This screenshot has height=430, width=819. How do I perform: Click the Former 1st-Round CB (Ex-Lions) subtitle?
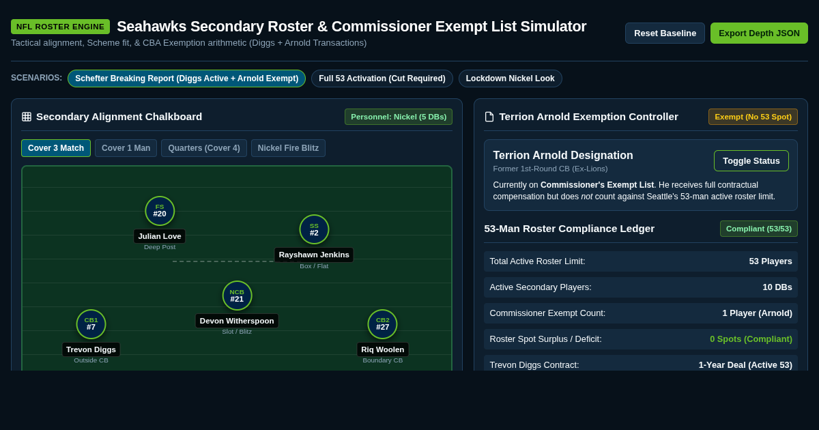(x=550, y=169)
